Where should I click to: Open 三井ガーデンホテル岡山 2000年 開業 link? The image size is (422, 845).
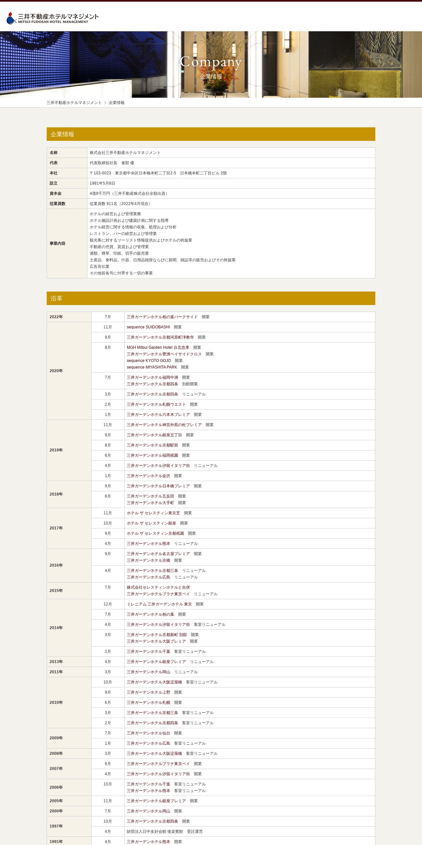pyautogui.click(x=148, y=811)
